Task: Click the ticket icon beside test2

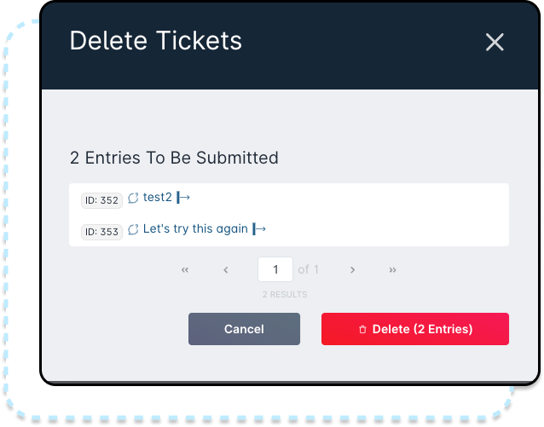Action: click(x=133, y=198)
